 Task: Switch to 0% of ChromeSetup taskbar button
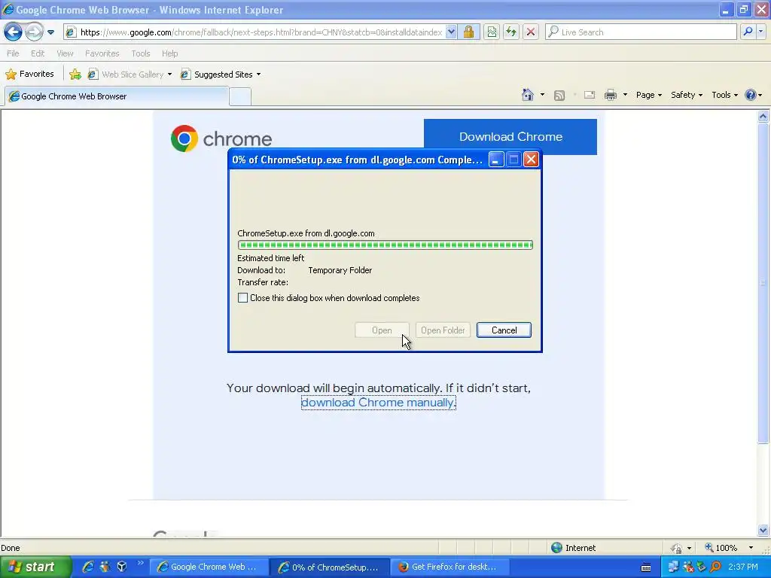331,567
